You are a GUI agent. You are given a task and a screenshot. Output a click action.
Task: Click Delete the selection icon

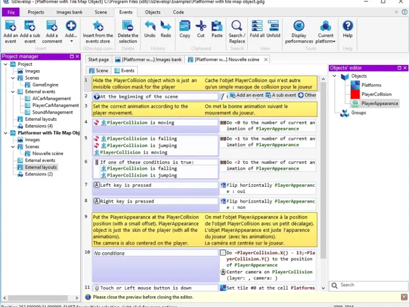[x=128, y=26]
